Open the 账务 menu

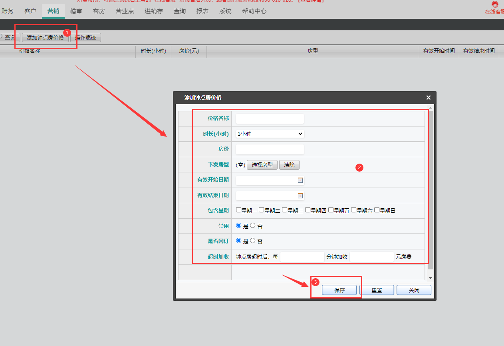[x=8, y=11]
